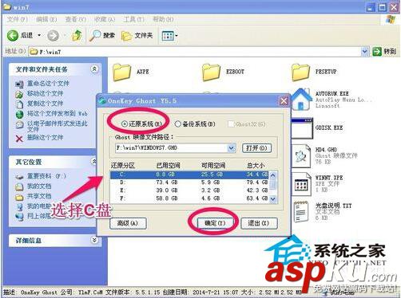
Task: Select the 光盘说明.TXT text file icon
Action: tap(301, 212)
